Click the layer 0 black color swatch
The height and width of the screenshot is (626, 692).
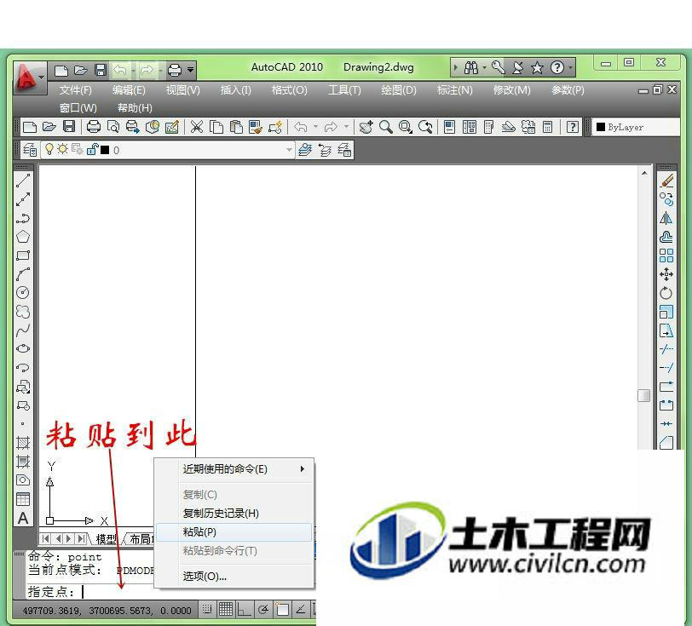(x=105, y=150)
